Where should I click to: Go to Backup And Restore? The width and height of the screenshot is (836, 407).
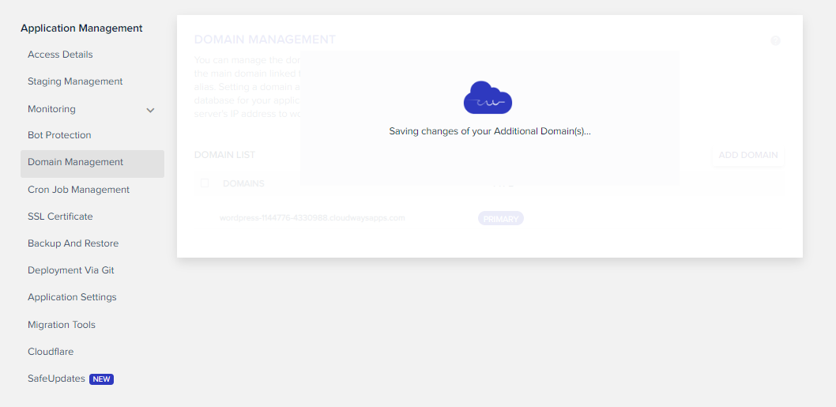click(73, 243)
